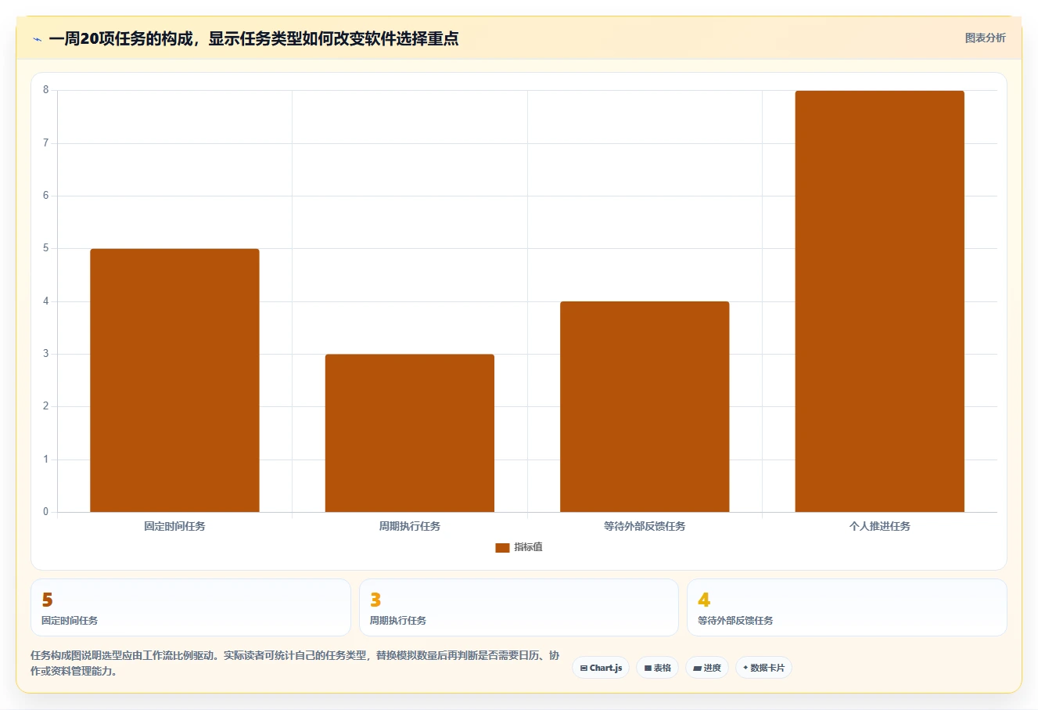Click the number 4 in third card
1038x710 pixels.
point(704,600)
